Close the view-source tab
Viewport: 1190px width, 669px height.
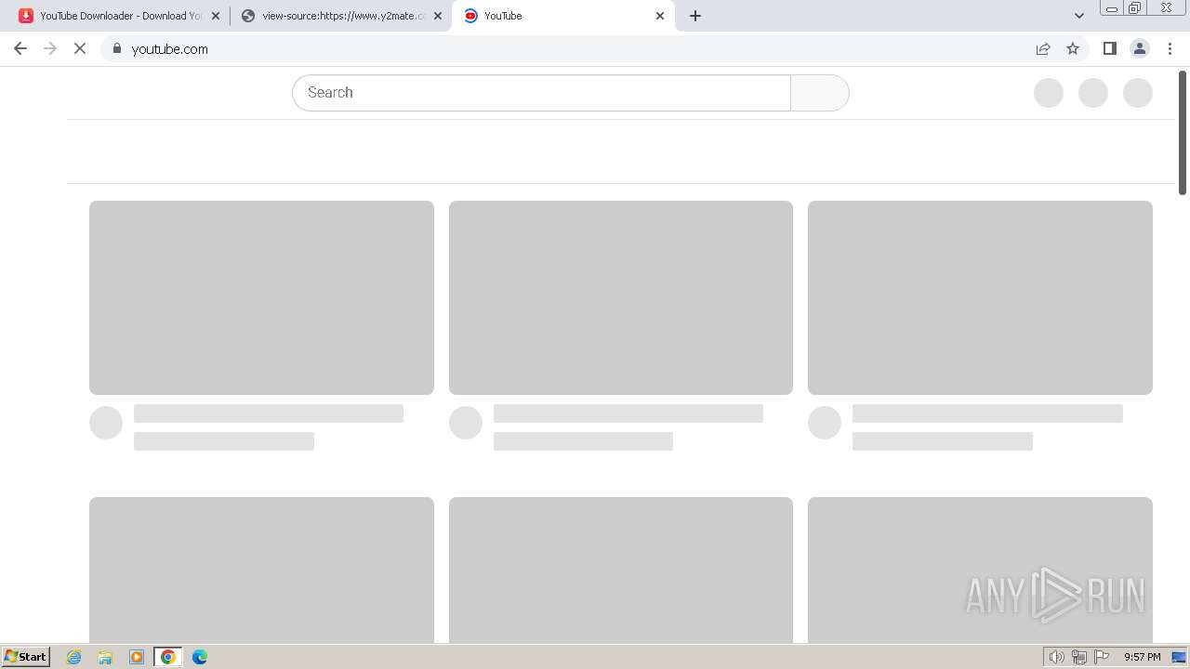(x=438, y=16)
